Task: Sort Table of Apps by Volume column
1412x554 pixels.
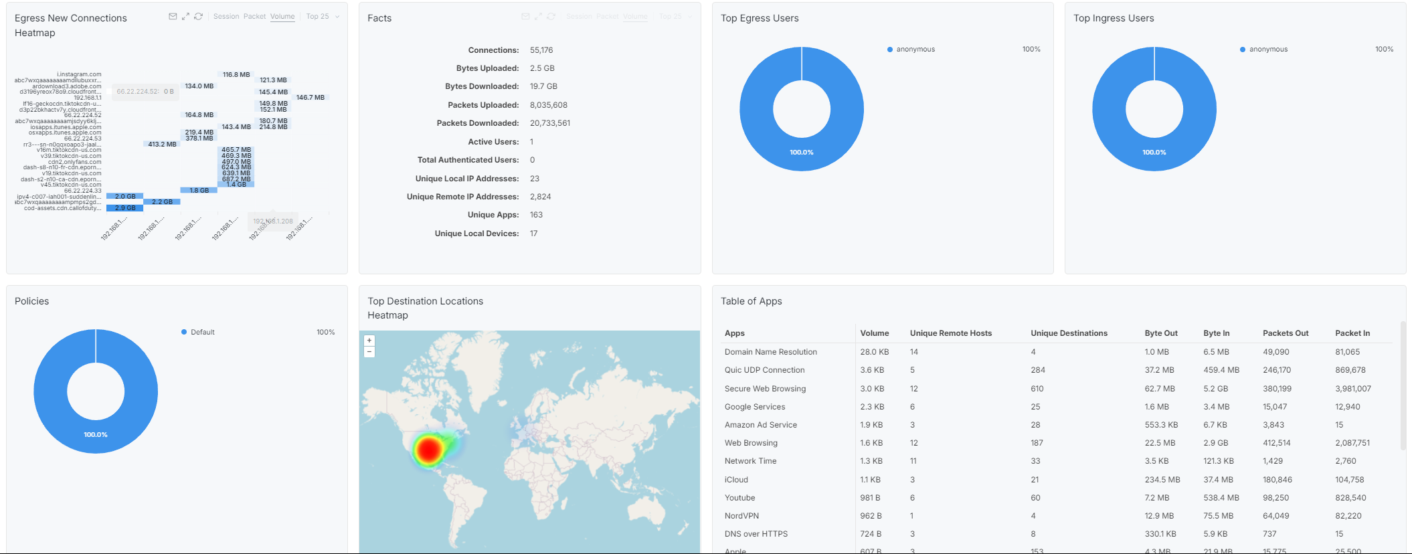Action: (x=875, y=333)
